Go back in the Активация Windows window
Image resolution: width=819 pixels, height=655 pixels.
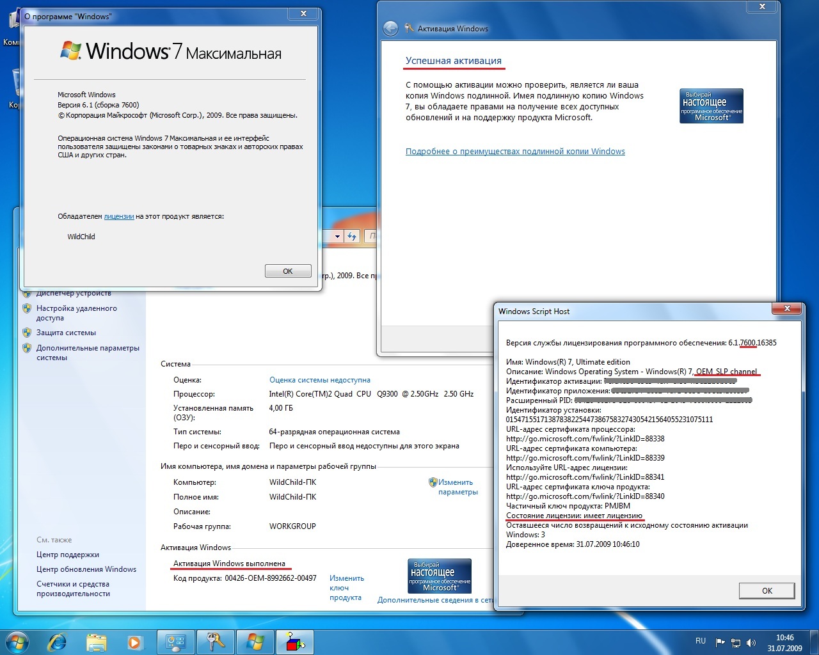[x=390, y=28]
